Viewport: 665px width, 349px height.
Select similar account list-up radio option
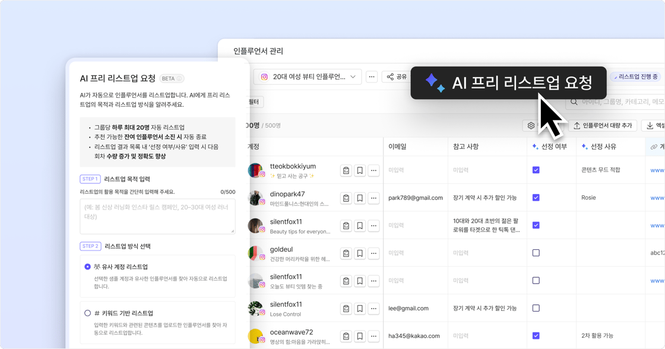[87, 267]
